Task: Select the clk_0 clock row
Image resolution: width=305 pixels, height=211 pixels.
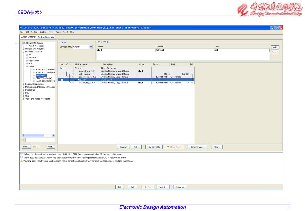Action: 183,50
